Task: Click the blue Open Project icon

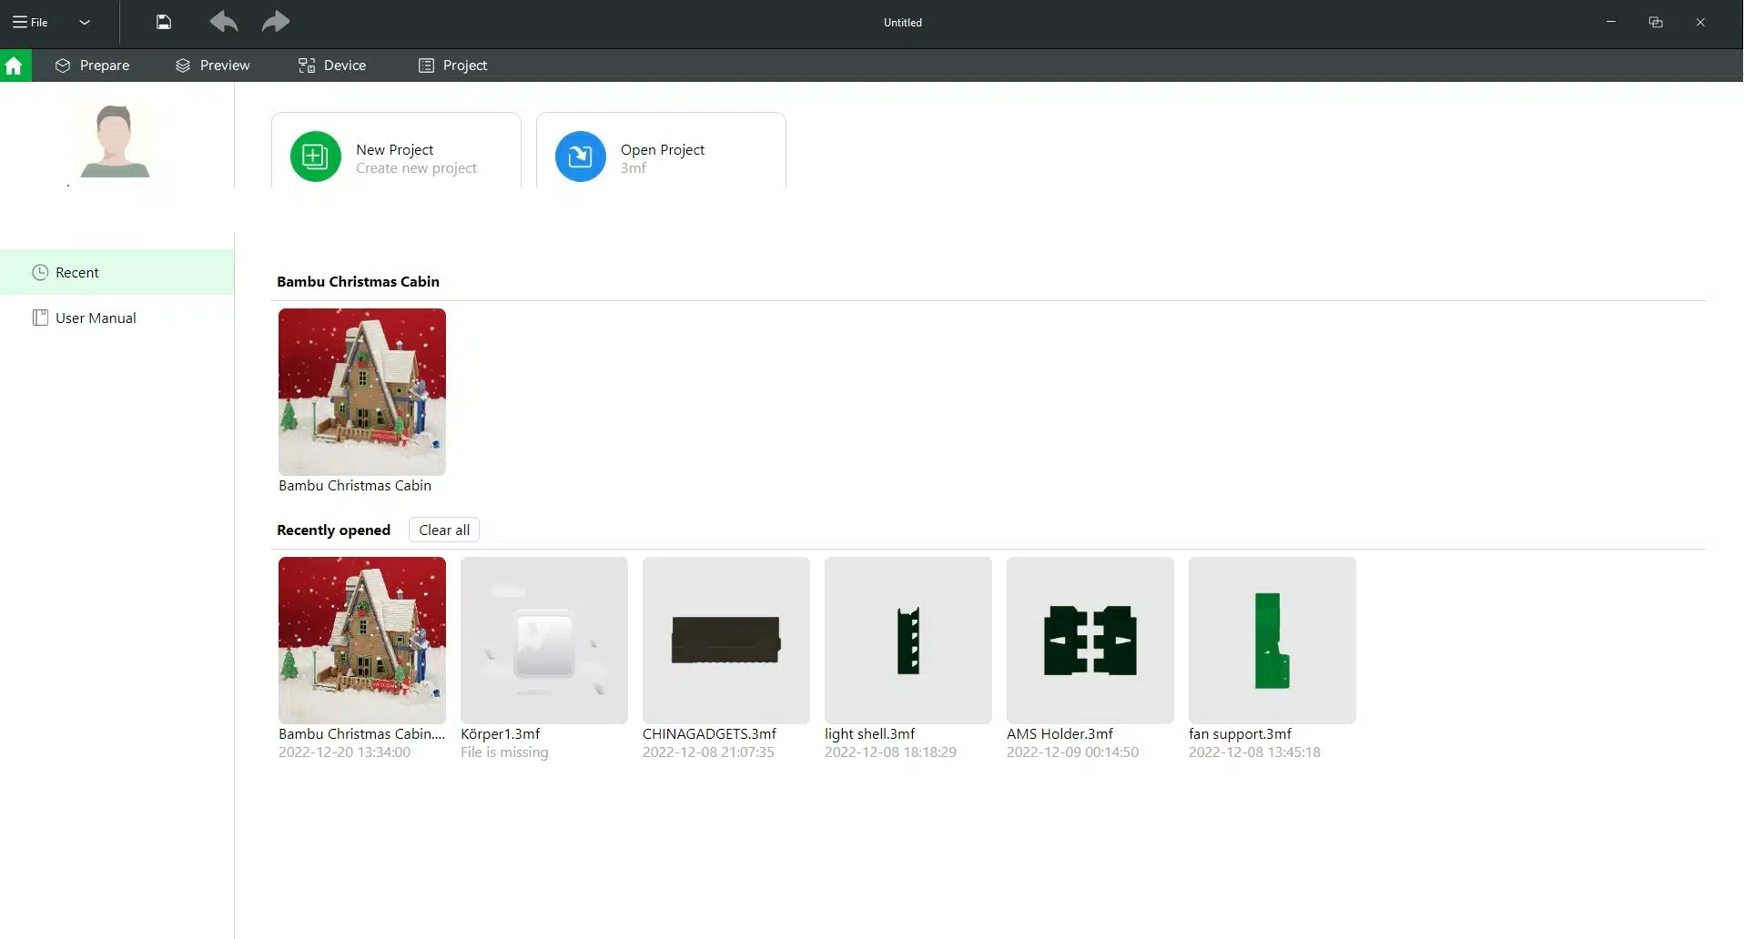Action: coord(580,156)
